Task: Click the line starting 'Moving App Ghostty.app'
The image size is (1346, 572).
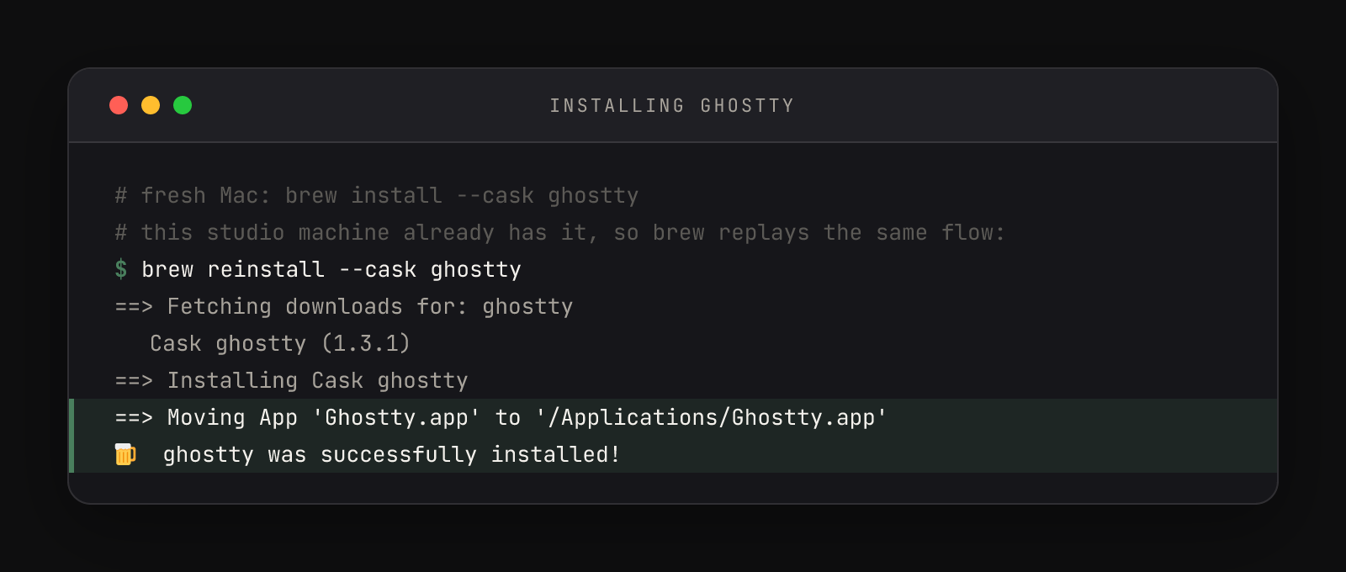Action: pos(501,417)
